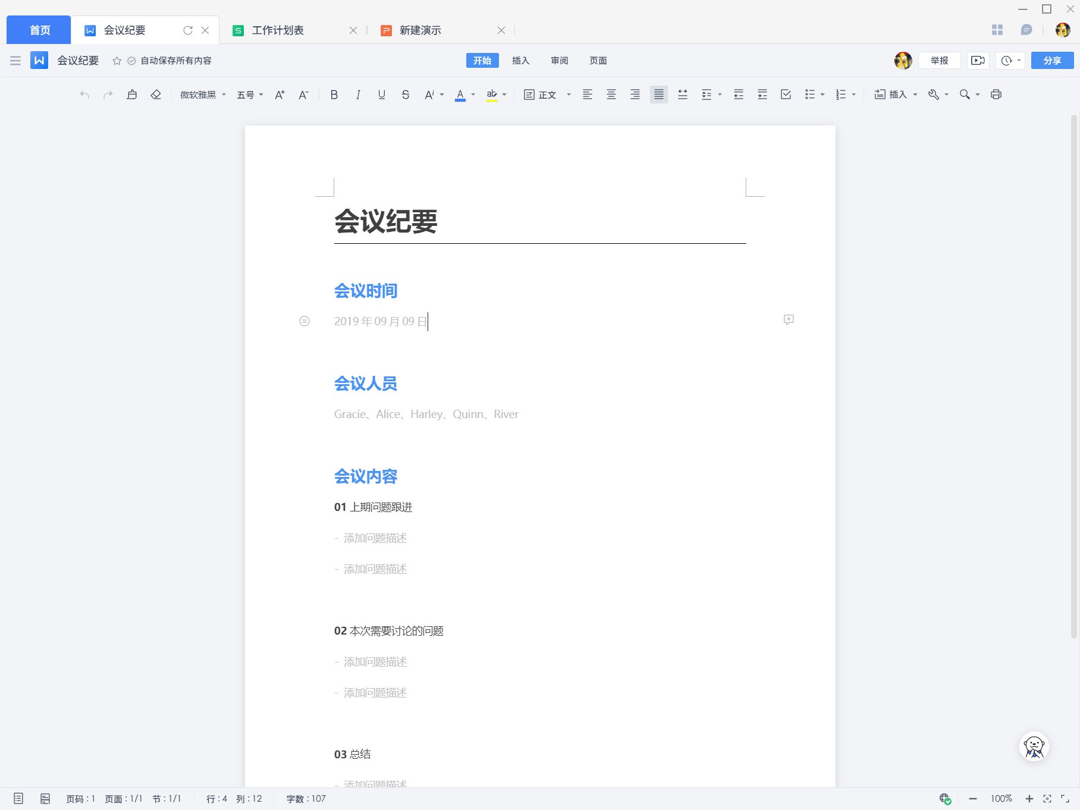Open the toolbar 插入 dropdown

point(896,95)
